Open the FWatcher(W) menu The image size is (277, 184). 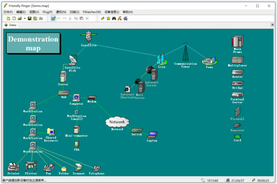[x=92, y=12]
